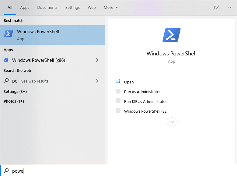Click the icon beside Windows PowerShell ISE
The height and width of the screenshot is (176, 237).
tap(118, 111)
